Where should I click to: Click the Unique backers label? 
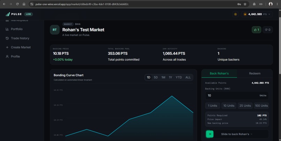tap(228, 60)
